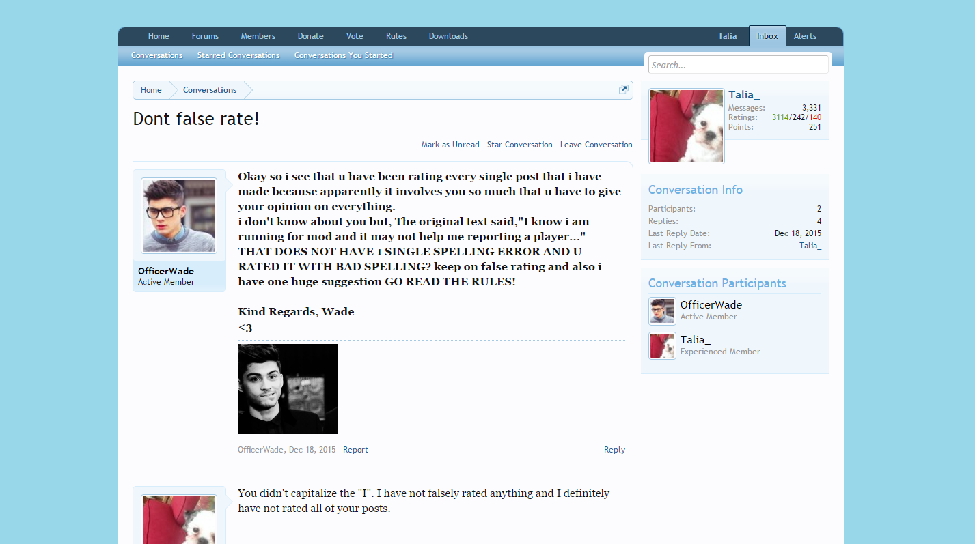Click the Messages count 3,331

pos(812,108)
